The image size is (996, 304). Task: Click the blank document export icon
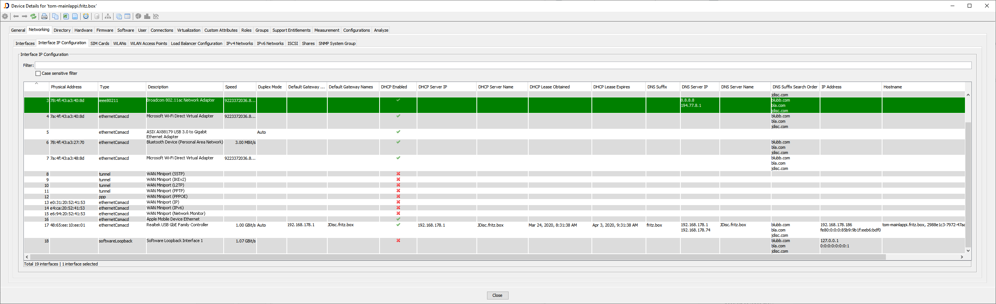point(75,16)
